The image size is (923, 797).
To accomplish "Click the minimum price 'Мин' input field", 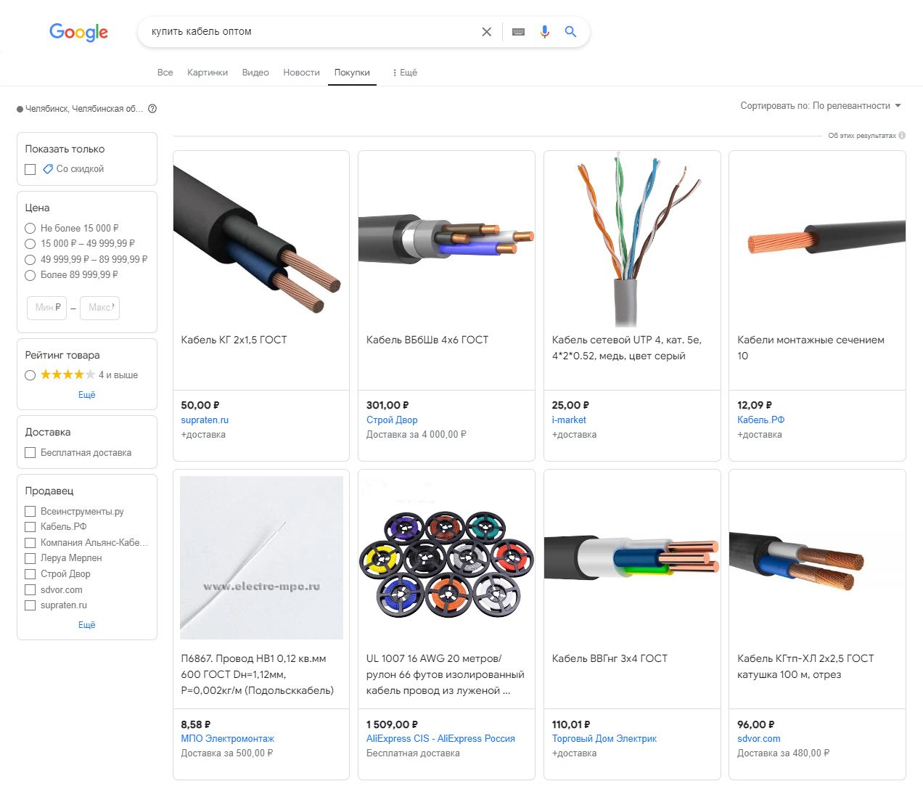I will click(47, 308).
